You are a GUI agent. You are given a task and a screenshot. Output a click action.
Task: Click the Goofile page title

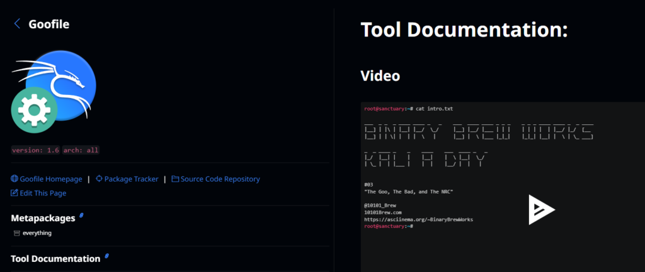pyautogui.click(x=49, y=24)
